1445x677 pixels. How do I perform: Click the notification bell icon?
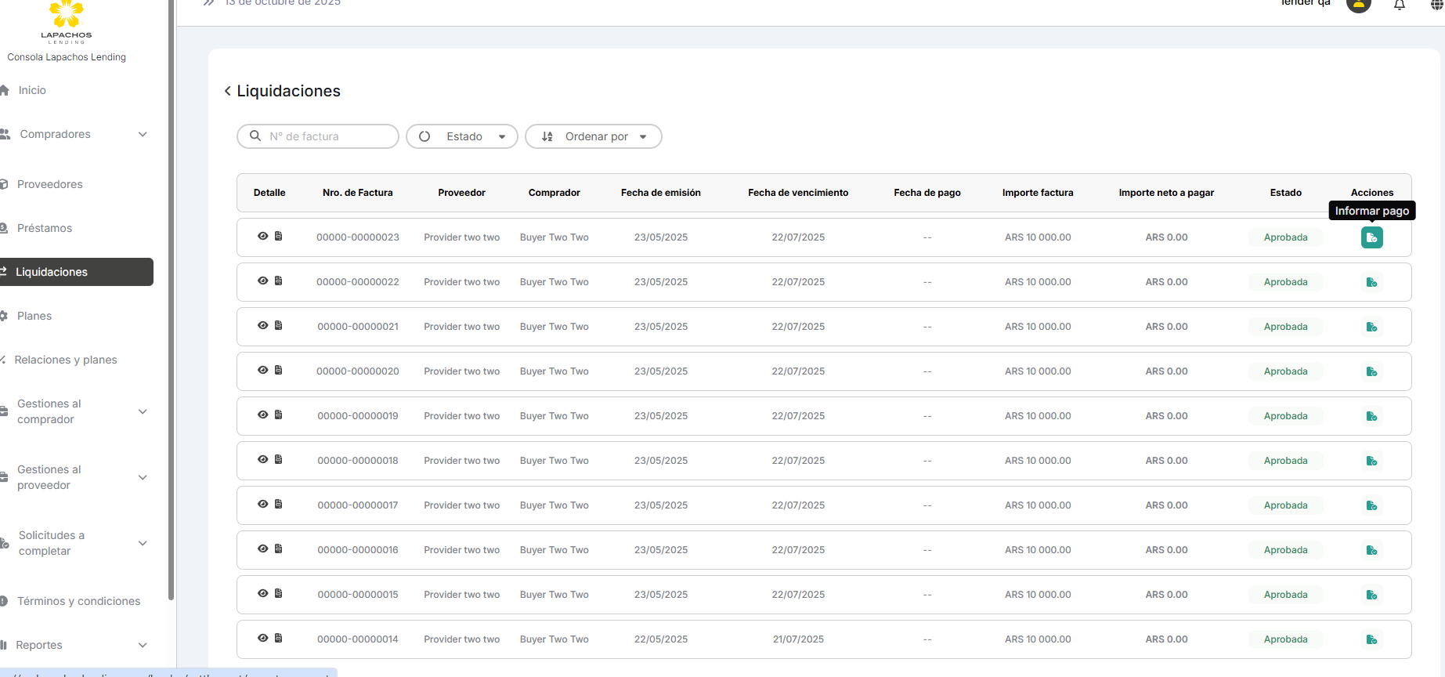[1399, 5]
